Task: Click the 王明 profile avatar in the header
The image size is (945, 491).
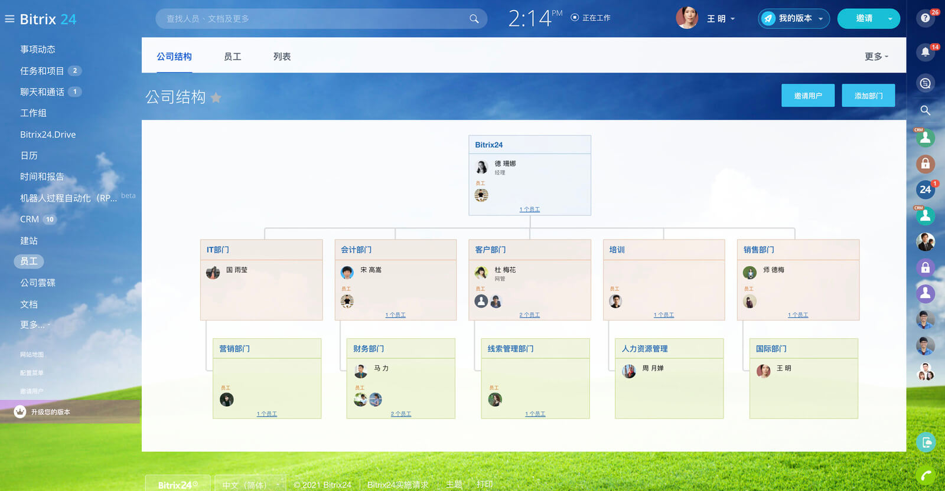Action: click(687, 18)
